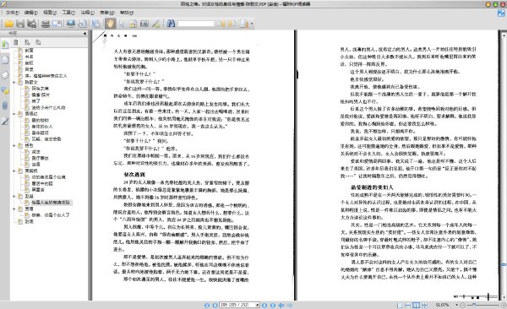Click in the find text input box
507x309 pixels.
196,24
